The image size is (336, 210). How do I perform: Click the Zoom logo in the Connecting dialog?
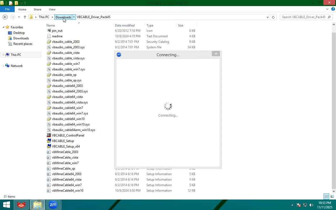[119, 55]
